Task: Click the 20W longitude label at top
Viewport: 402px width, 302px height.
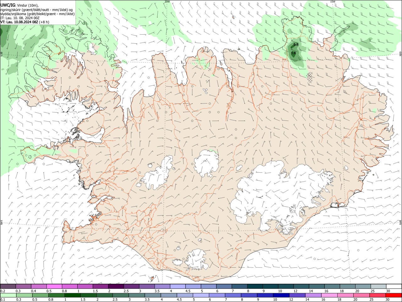Action: tap(167, 2)
